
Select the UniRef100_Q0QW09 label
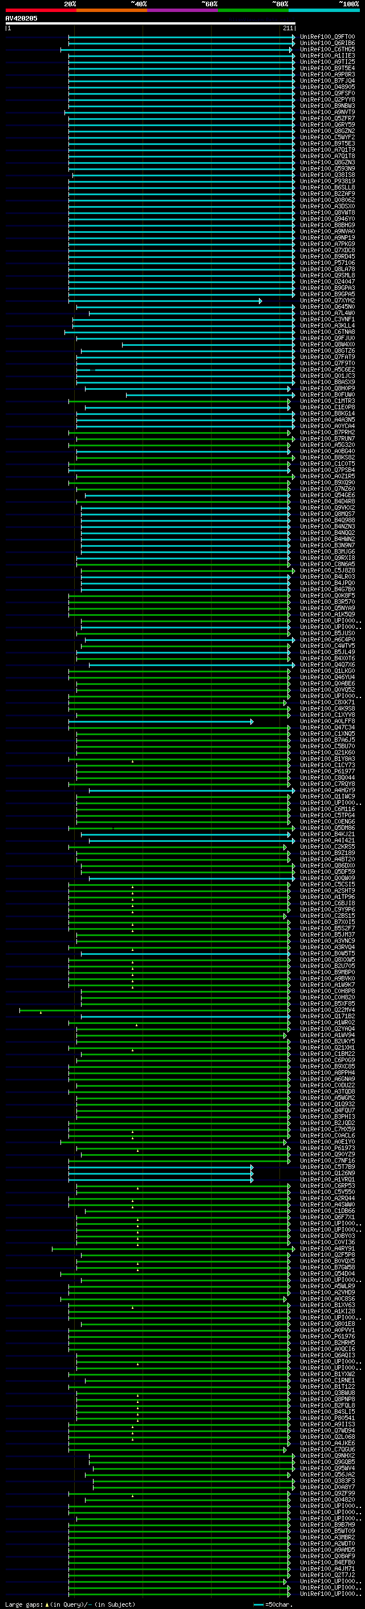[x=327, y=878]
